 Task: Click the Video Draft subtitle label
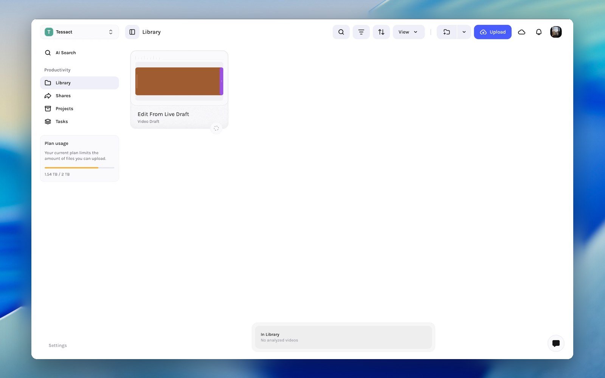pos(149,121)
